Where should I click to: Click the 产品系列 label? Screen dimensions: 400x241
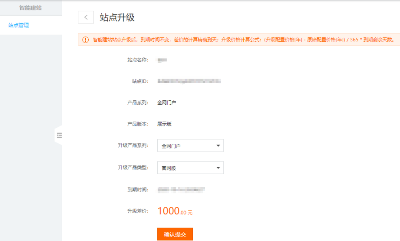click(x=138, y=103)
